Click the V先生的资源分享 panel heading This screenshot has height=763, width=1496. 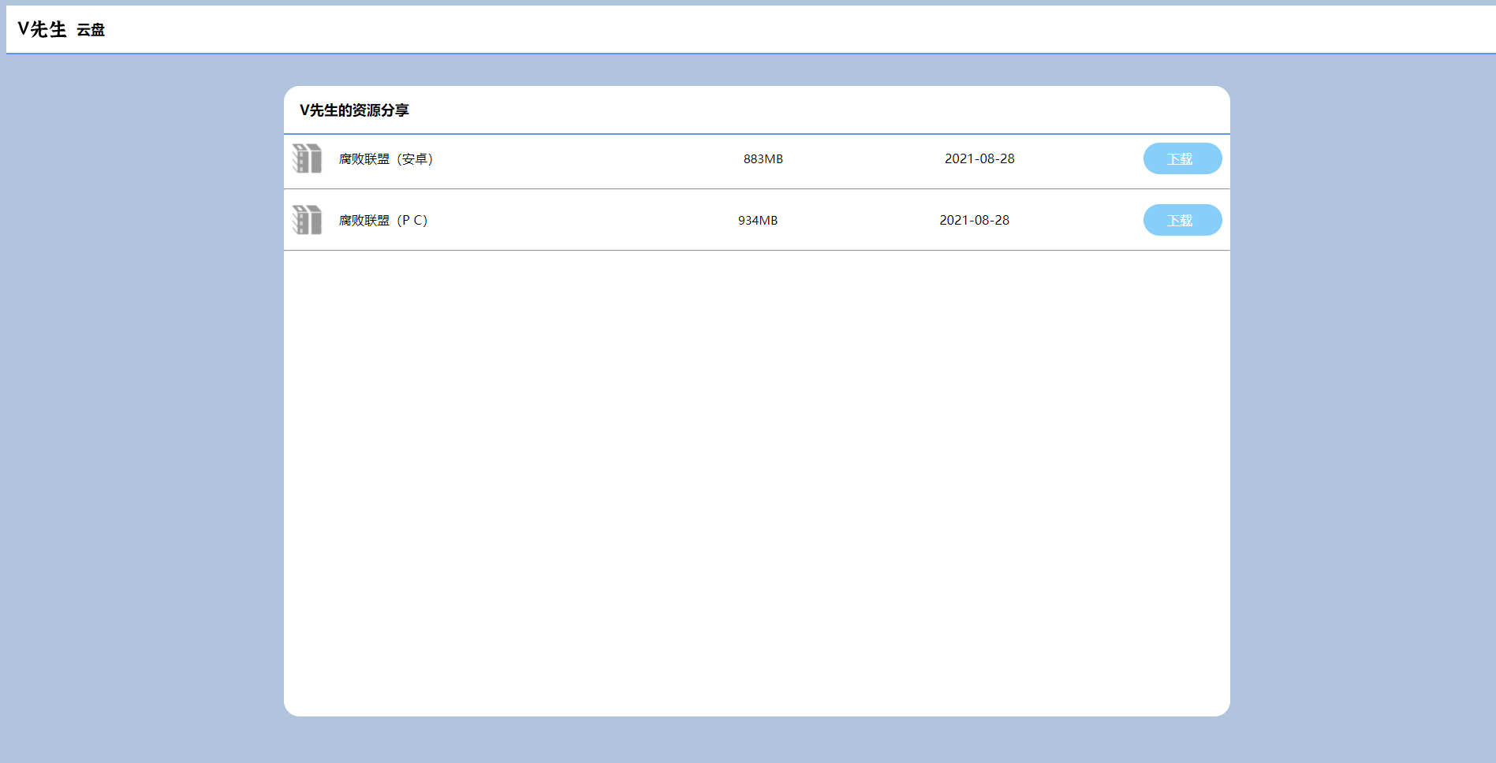click(354, 110)
